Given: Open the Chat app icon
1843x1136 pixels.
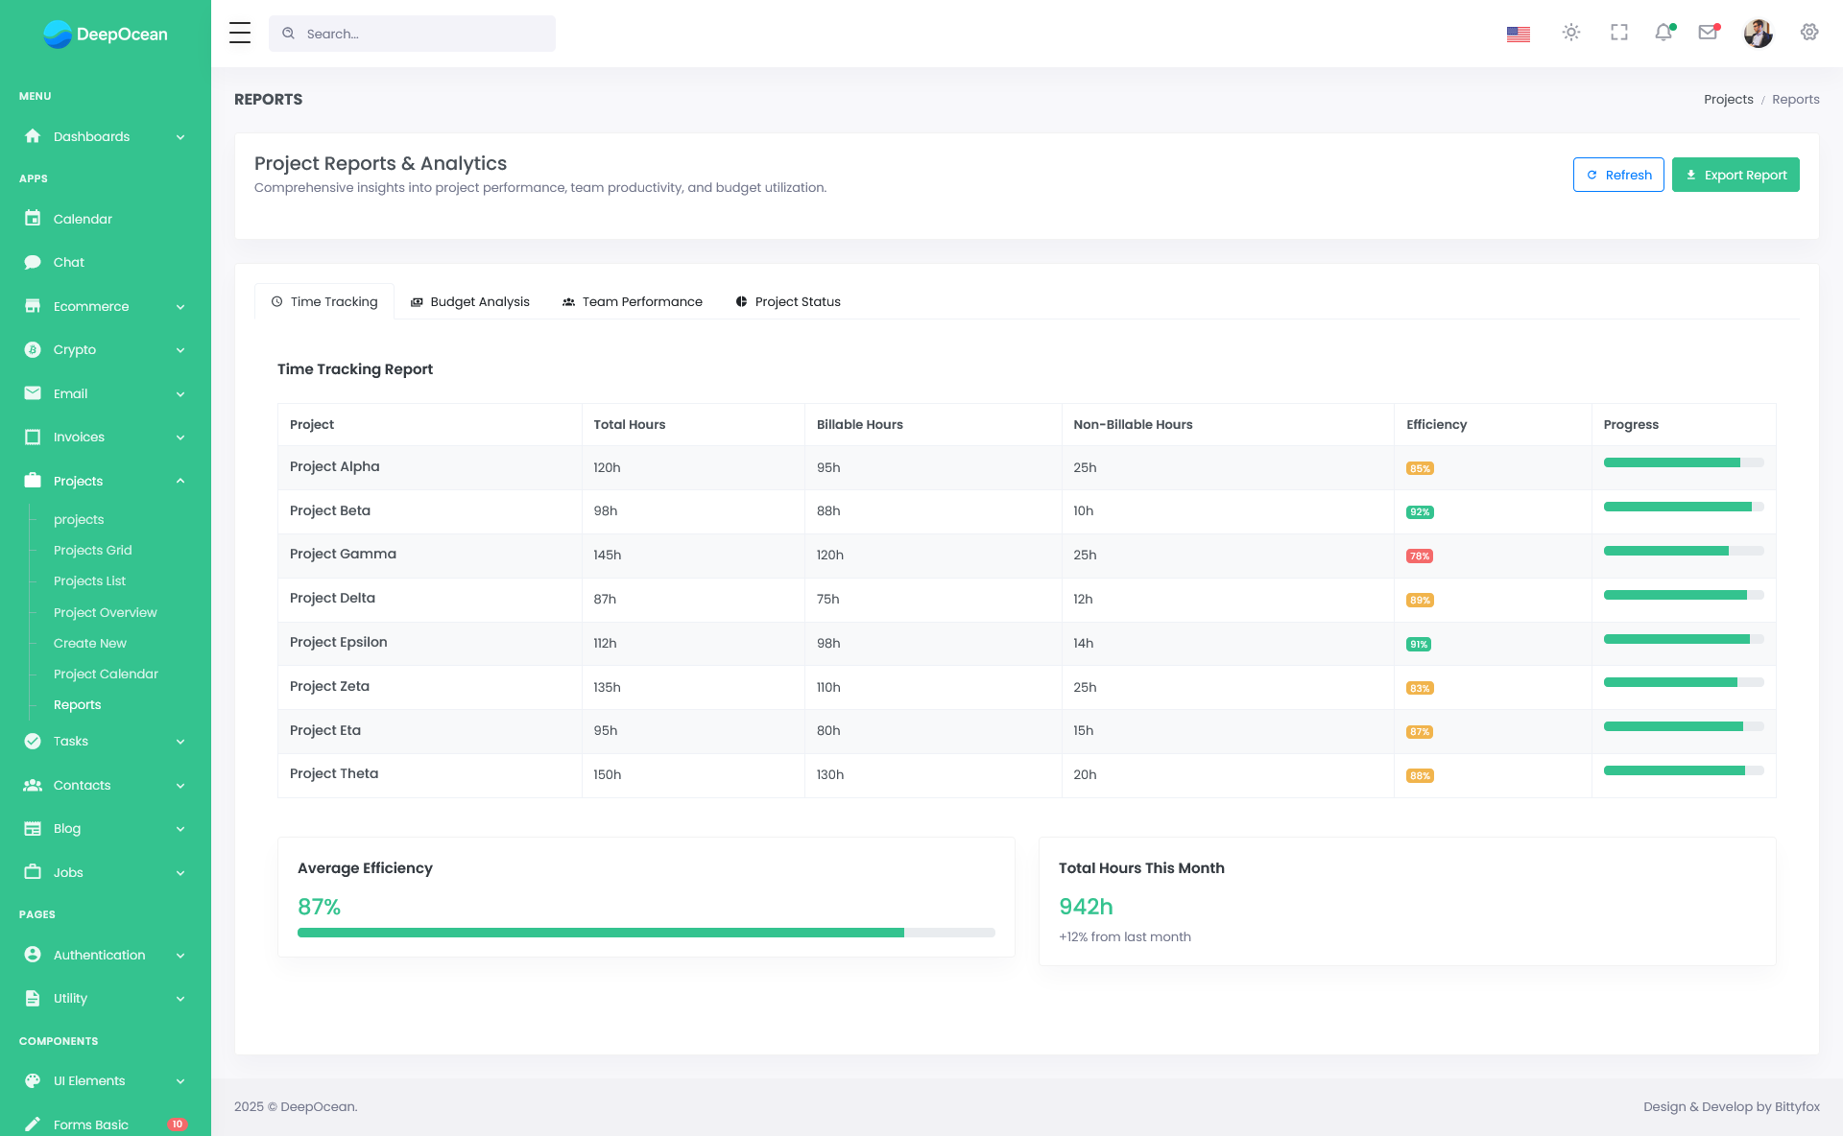Looking at the screenshot, I should [68, 262].
